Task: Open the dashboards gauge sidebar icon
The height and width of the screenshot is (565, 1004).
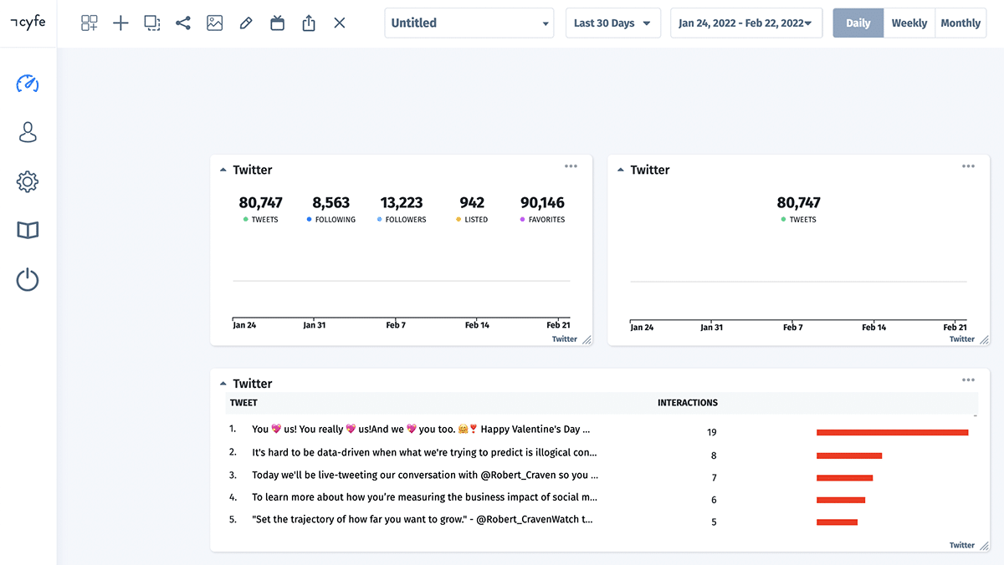Action: [28, 84]
